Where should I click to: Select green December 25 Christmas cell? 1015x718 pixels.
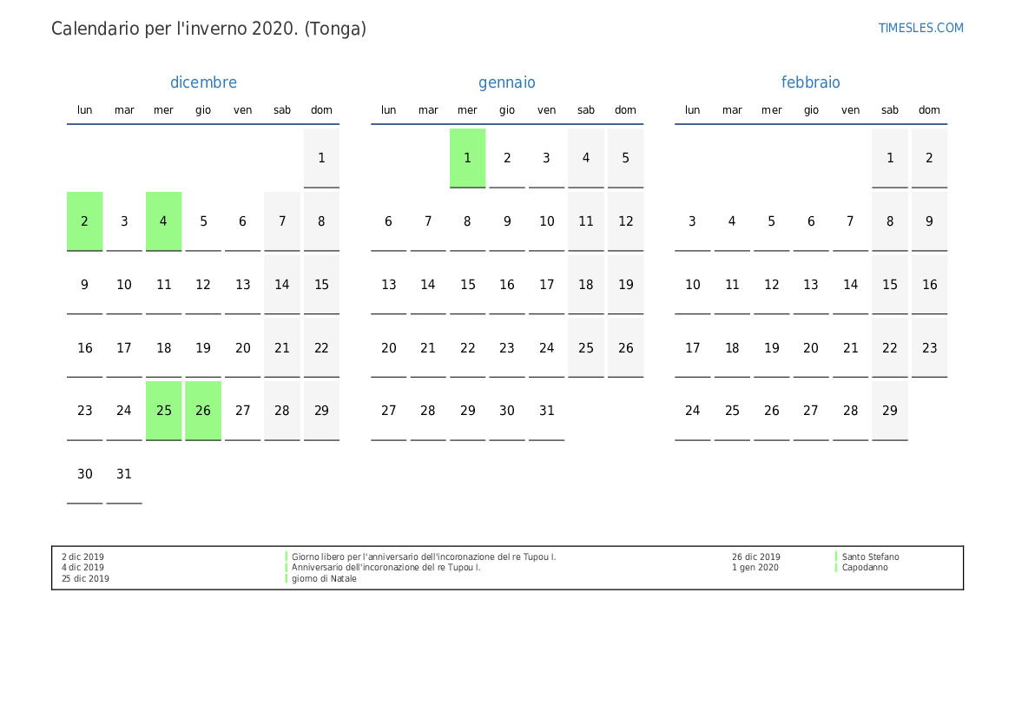coord(164,411)
